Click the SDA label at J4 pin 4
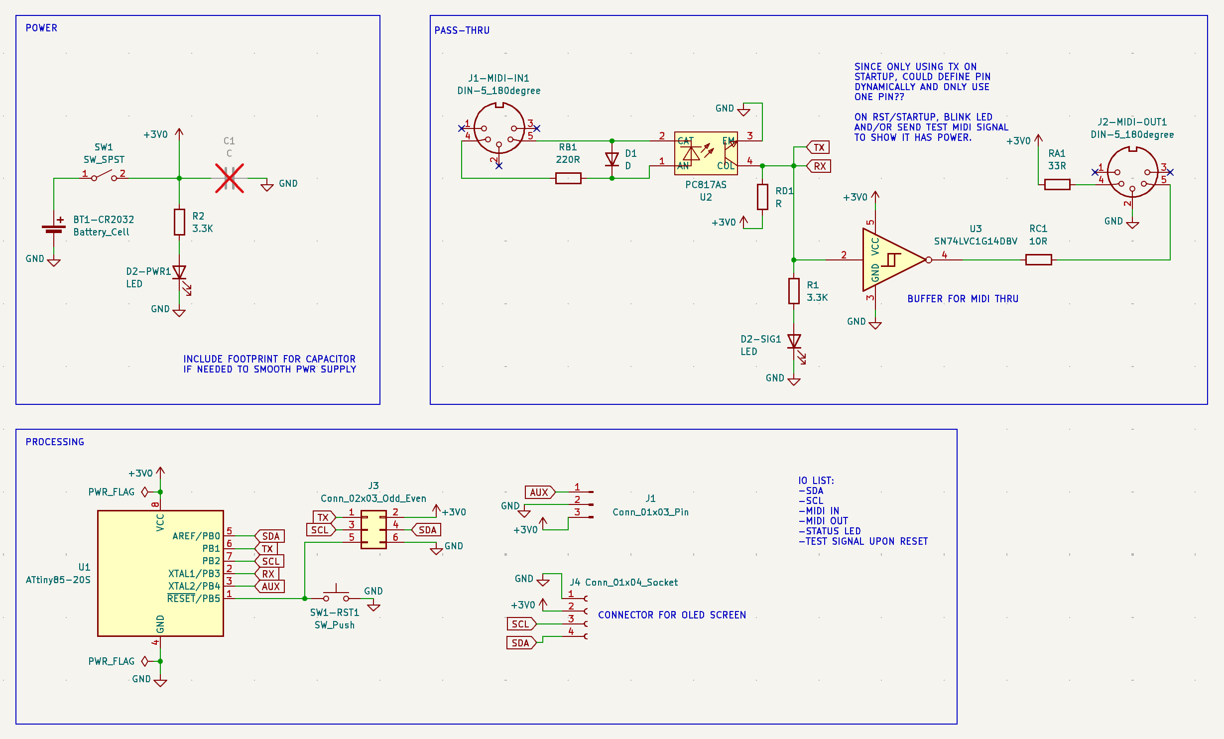 521,643
